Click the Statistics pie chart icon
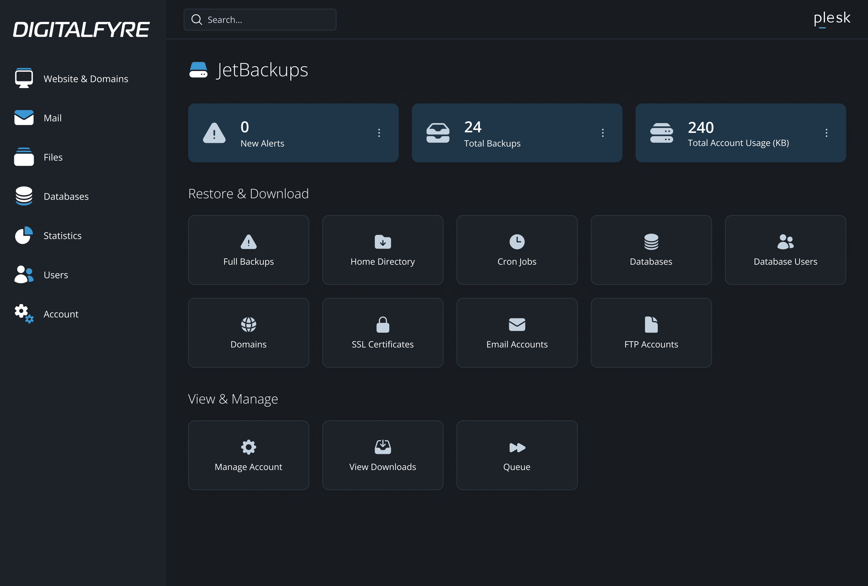868x586 pixels. (24, 235)
